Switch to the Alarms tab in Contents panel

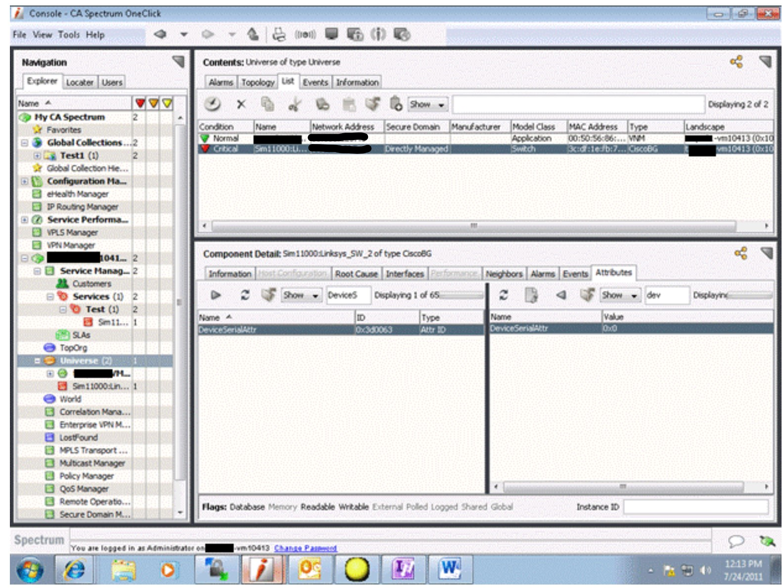[221, 82]
